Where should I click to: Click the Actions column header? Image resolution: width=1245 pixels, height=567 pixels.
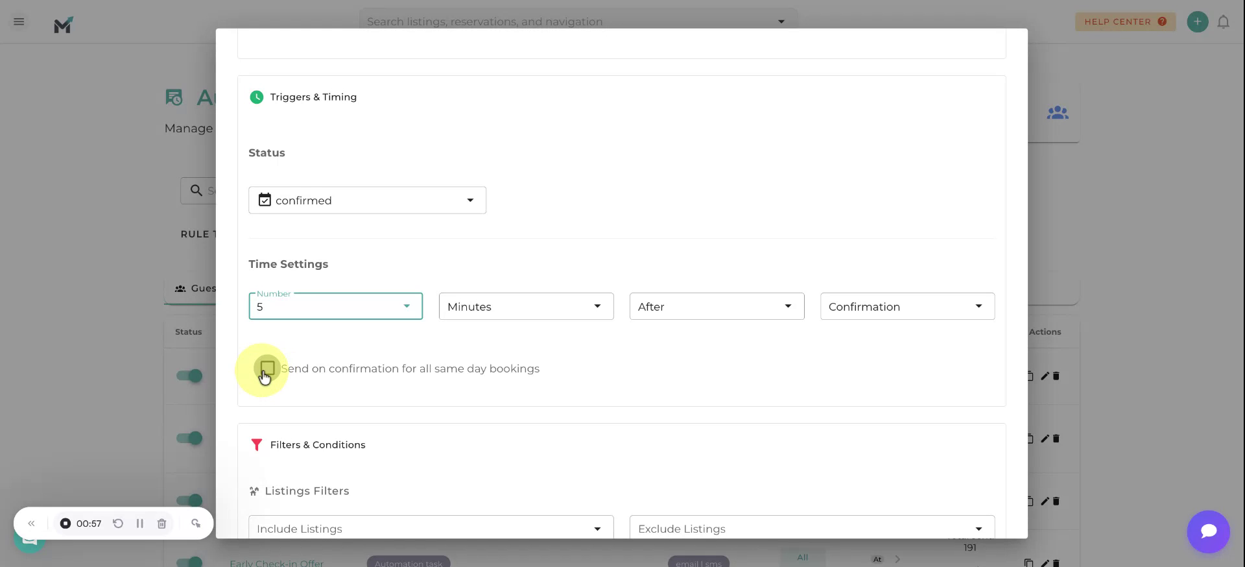click(x=1045, y=332)
